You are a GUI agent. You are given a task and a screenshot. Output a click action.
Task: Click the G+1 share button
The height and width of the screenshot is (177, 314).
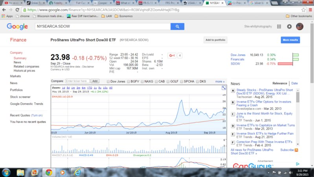(x=172, y=55)
